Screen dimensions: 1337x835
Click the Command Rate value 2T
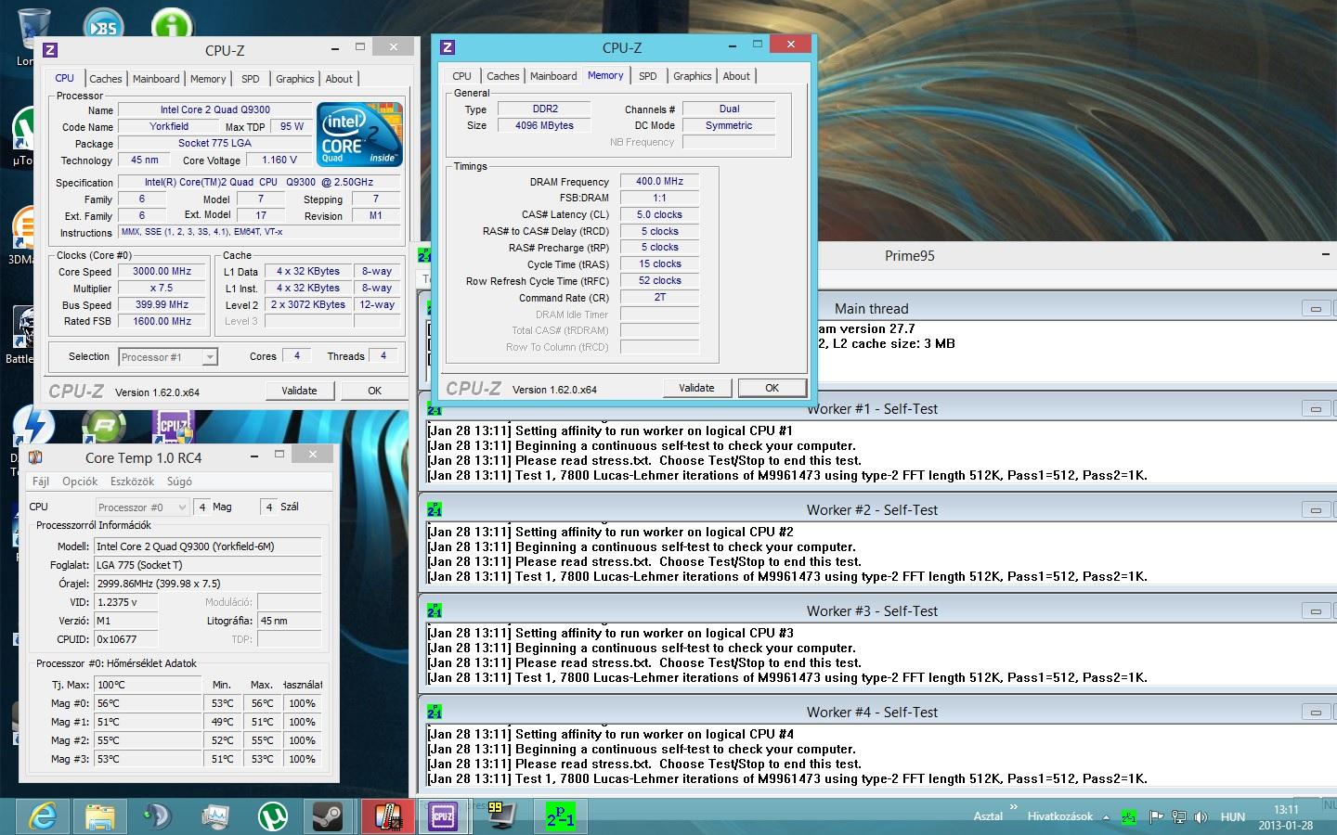tap(659, 298)
